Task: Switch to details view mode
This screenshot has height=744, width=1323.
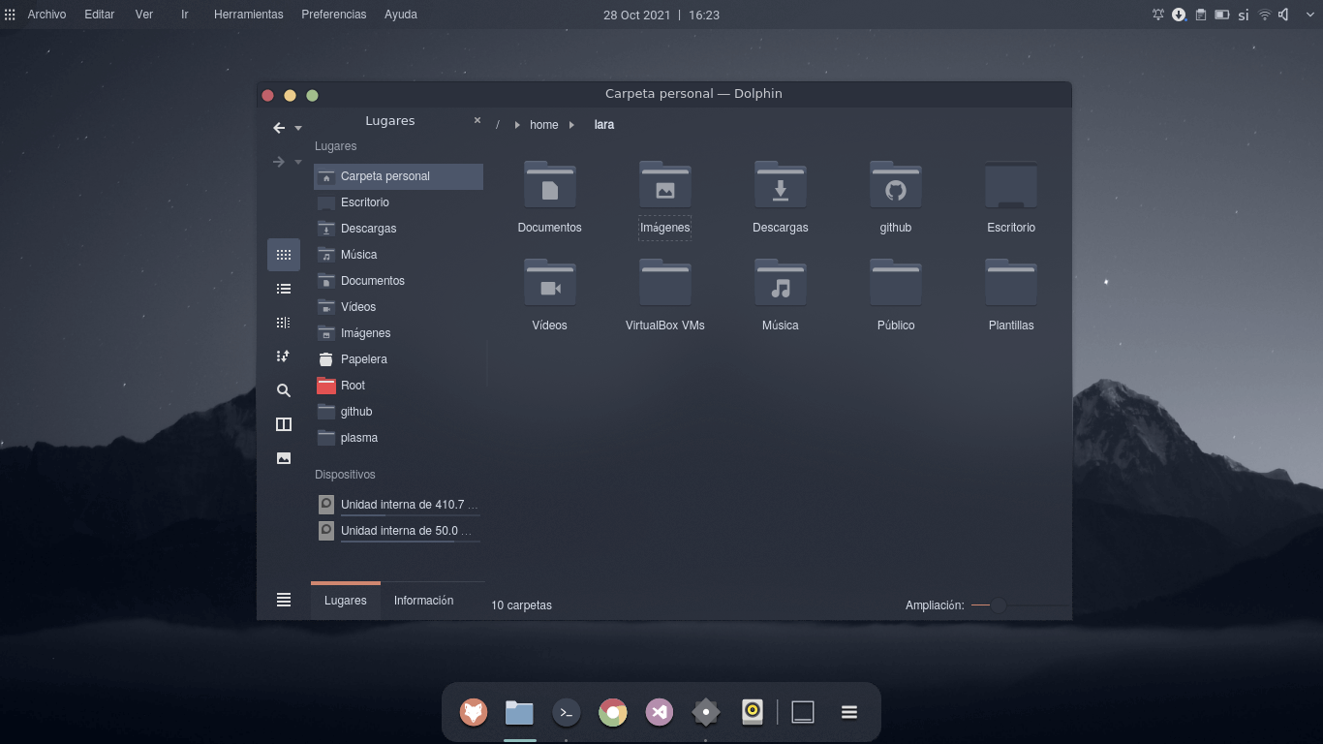Action: pos(284,323)
